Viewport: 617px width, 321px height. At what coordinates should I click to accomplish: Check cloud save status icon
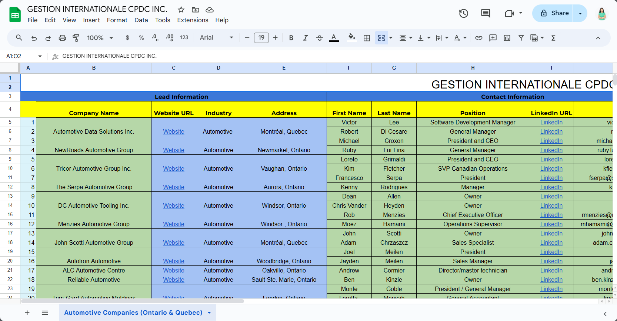pos(210,10)
